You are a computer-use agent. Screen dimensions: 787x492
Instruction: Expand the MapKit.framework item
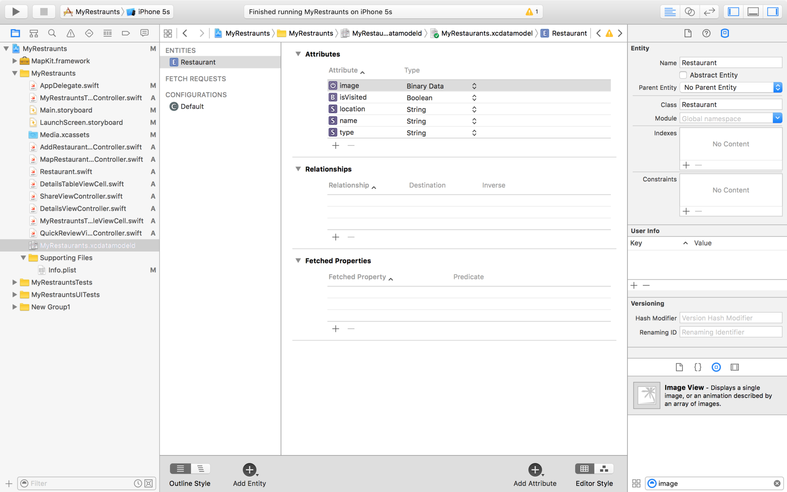(x=14, y=61)
